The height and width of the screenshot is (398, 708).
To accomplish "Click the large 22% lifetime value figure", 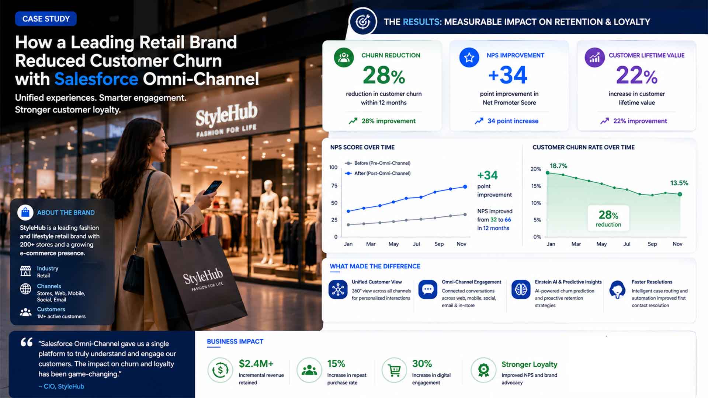I will click(636, 75).
